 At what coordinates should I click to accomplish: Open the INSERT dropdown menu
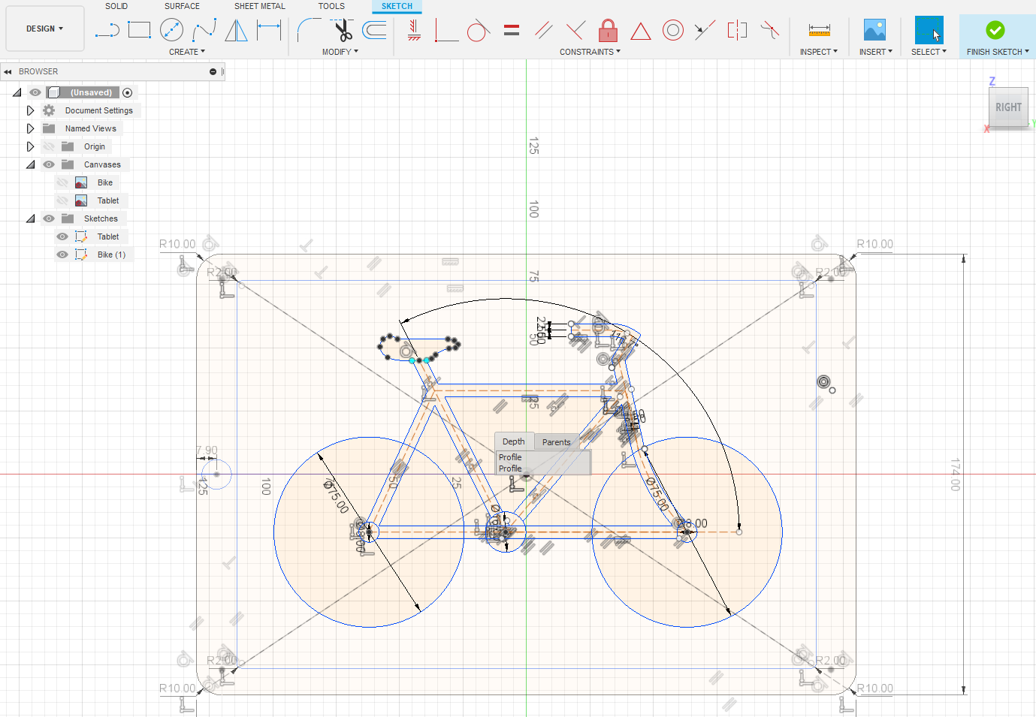click(x=876, y=52)
